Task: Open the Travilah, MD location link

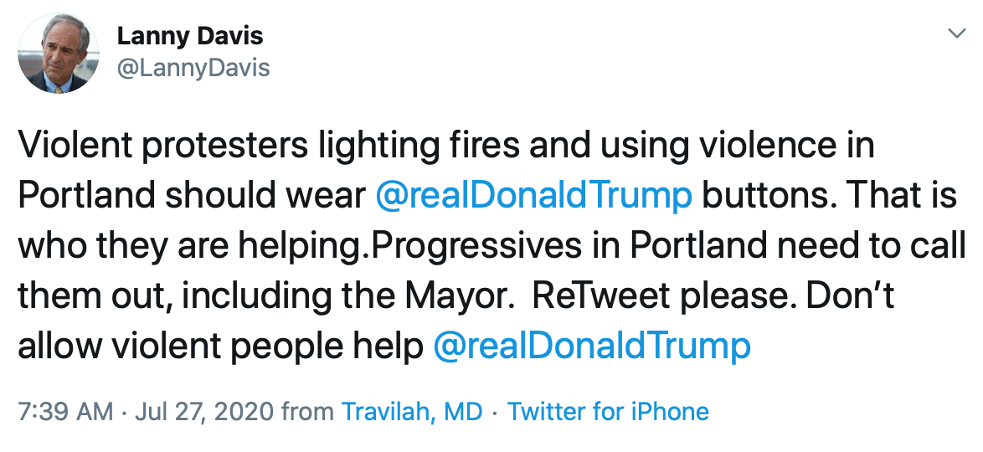Action: (x=412, y=412)
